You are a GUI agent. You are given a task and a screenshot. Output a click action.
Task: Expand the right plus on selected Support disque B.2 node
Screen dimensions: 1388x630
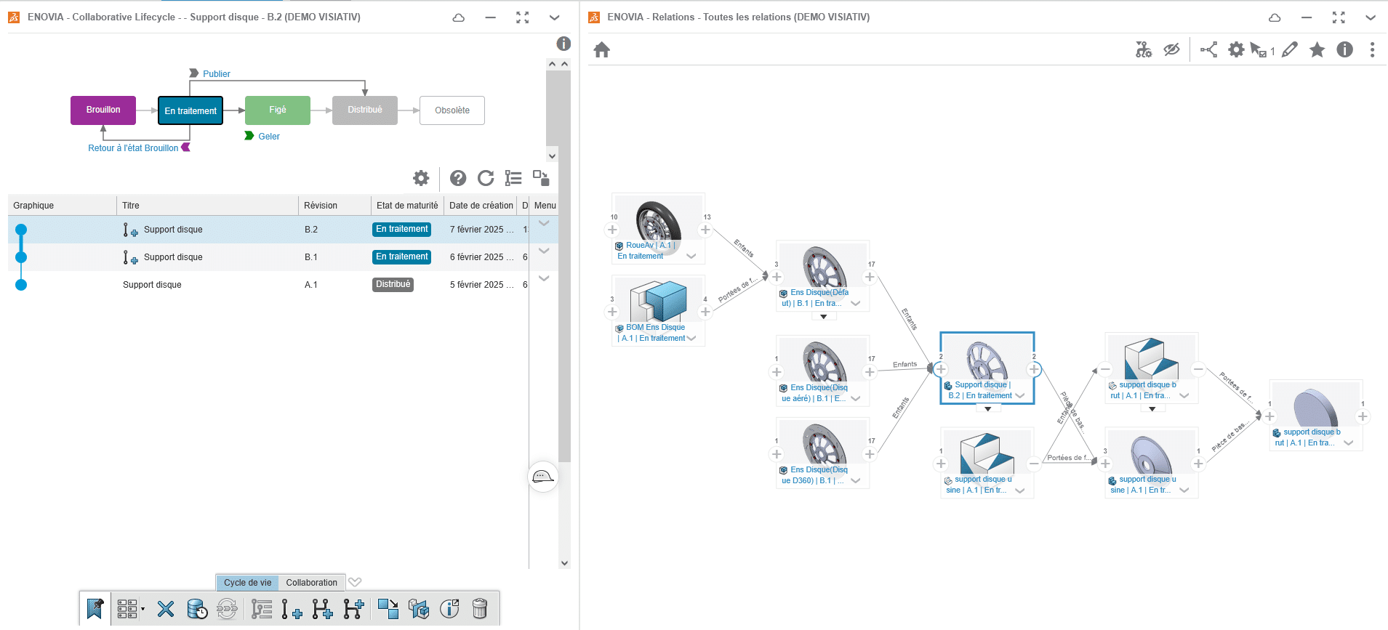(1034, 369)
